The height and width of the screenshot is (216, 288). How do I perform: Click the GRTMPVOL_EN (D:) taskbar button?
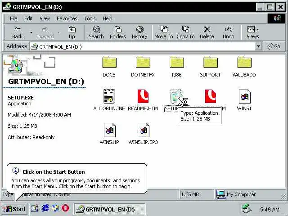tap(109, 209)
